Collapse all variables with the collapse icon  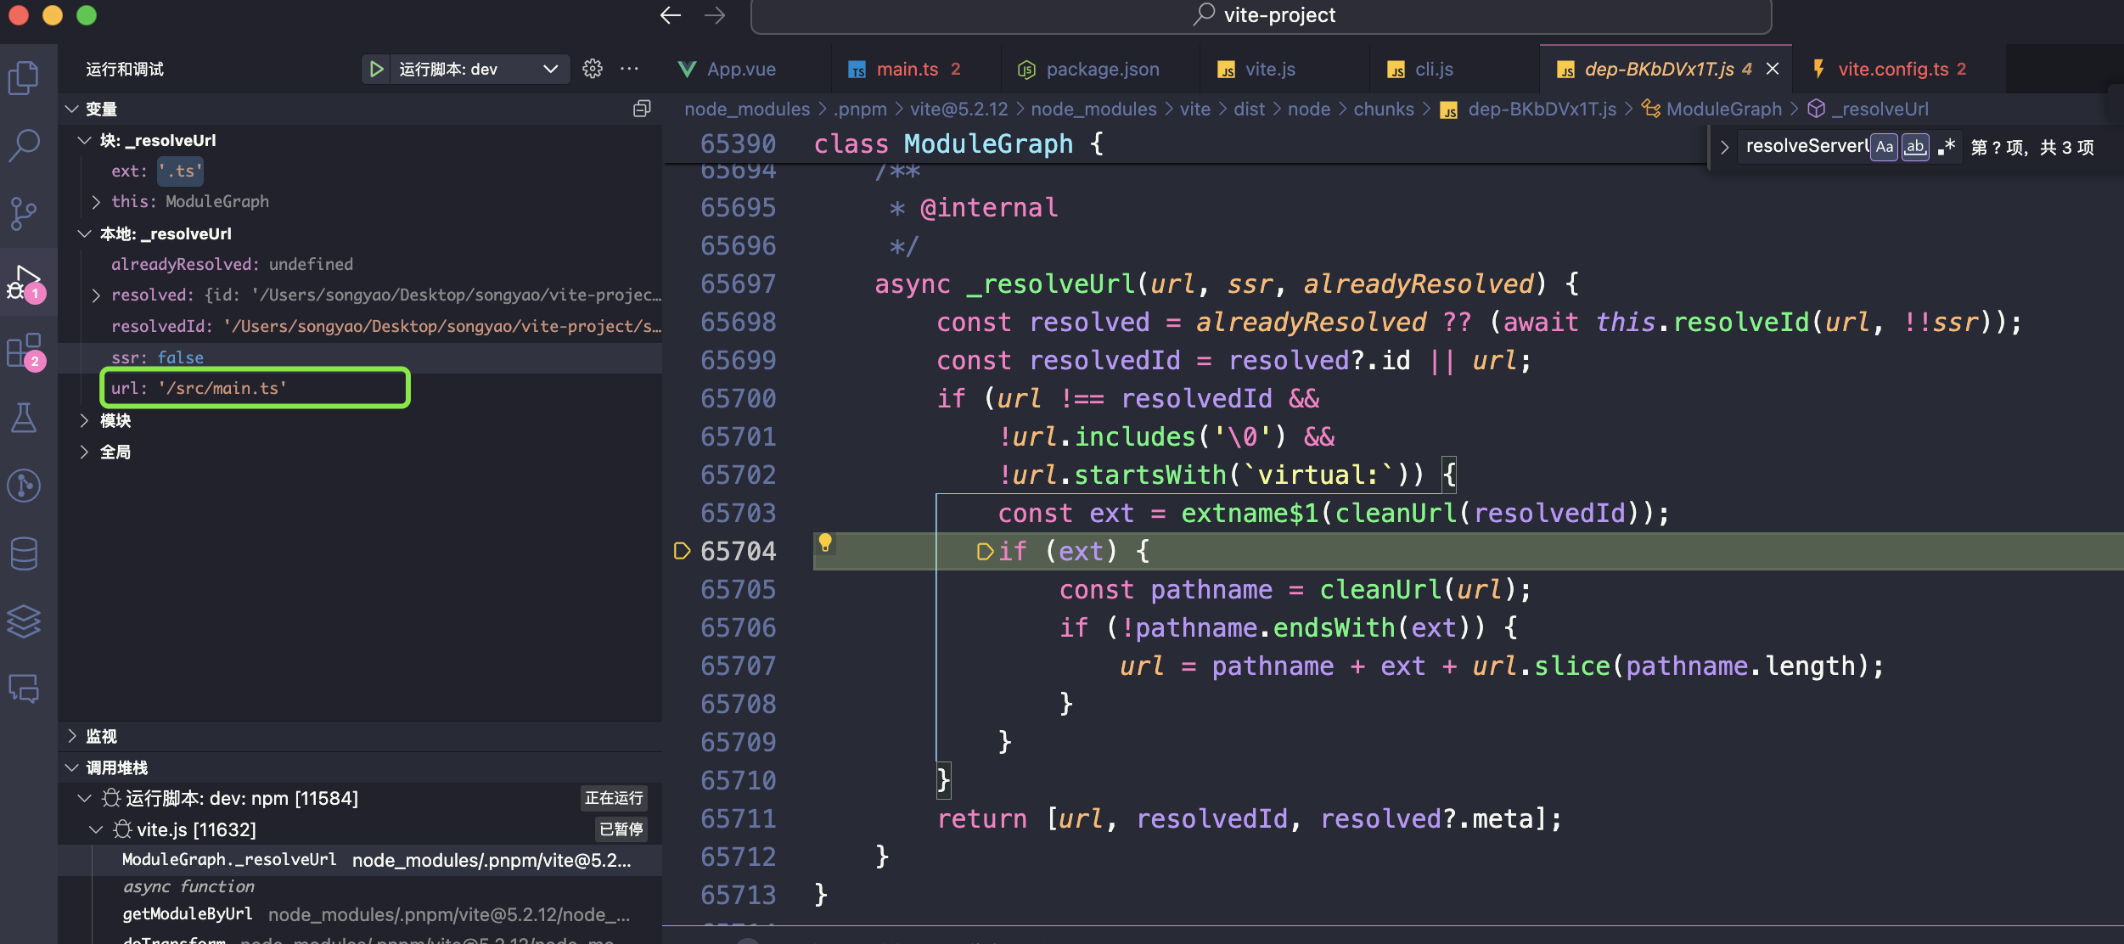tap(642, 109)
